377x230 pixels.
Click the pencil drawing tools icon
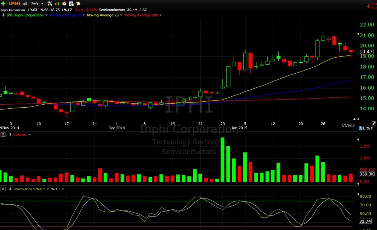click(x=374, y=123)
